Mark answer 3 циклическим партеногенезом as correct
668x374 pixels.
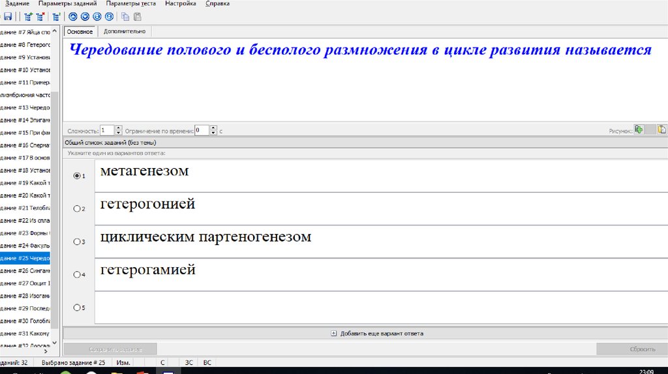coord(77,242)
